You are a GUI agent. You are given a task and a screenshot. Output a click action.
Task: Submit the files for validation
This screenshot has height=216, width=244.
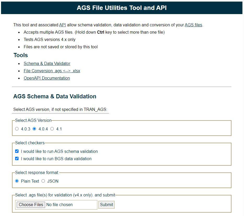(x=106, y=205)
